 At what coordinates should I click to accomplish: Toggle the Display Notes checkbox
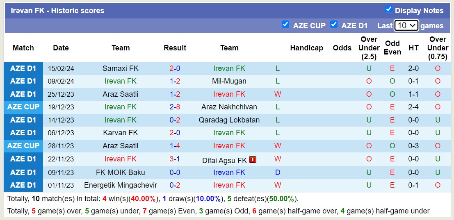coord(389,9)
